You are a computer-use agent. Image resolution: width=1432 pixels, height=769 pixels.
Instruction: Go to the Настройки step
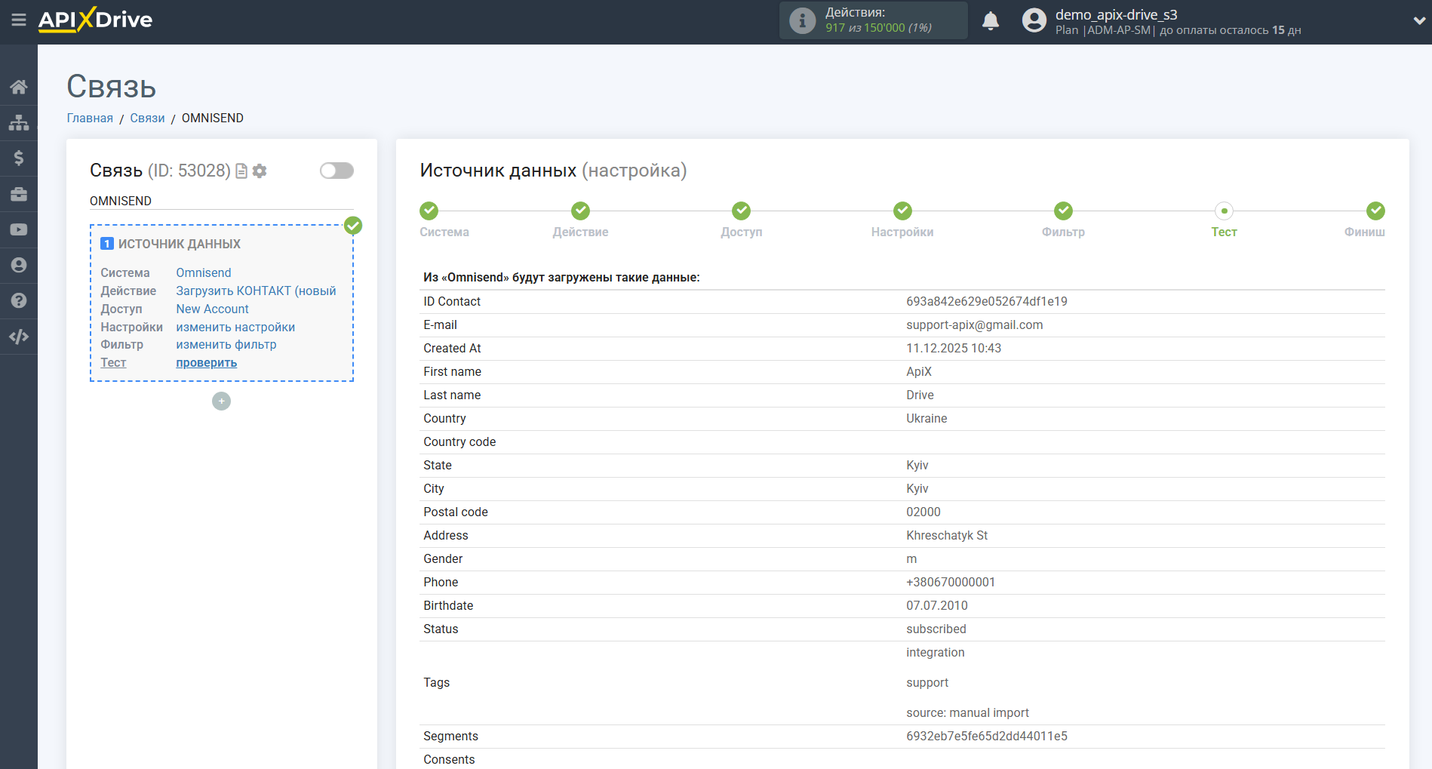[x=902, y=211]
